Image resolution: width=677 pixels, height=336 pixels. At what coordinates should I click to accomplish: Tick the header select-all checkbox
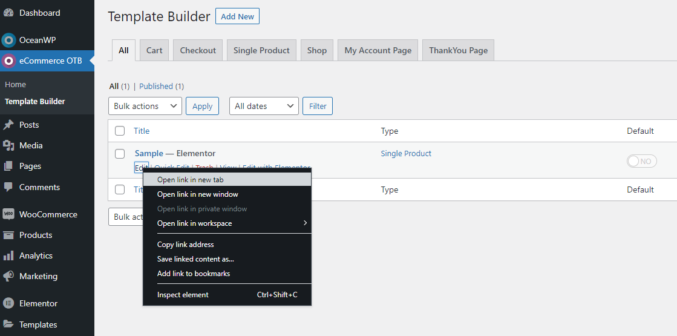[120, 131]
